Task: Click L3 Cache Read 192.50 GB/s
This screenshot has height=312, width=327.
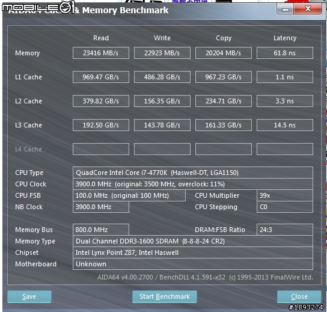Action: [x=101, y=125]
